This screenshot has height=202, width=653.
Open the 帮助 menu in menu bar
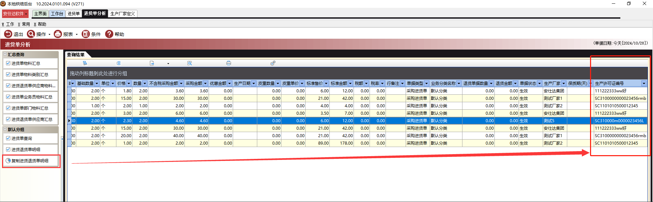40,24
